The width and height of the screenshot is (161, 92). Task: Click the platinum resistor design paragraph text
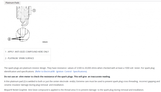79,70
